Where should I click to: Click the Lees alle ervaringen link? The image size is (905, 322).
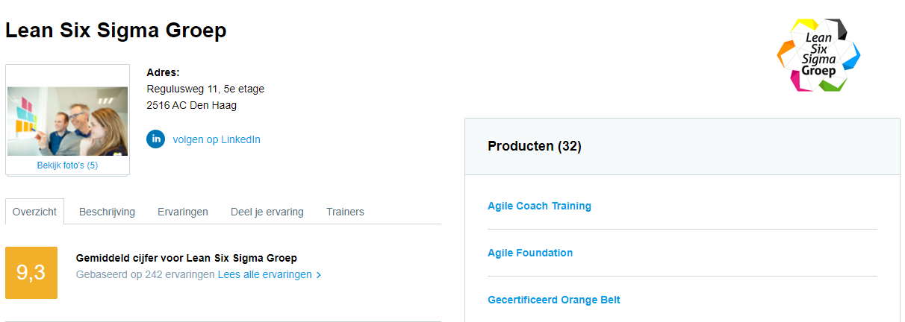pyautogui.click(x=264, y=275)
